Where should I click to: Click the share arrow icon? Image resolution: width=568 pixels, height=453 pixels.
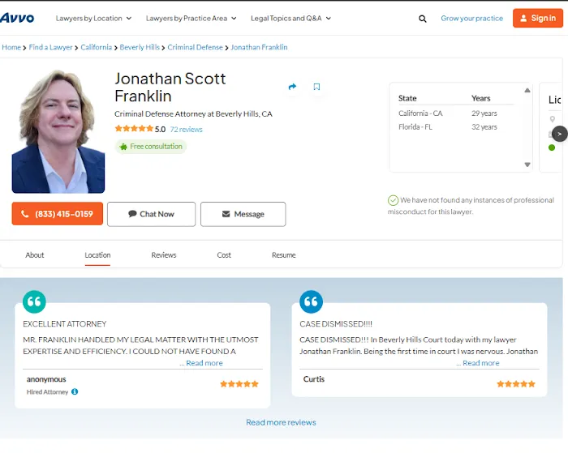click(292, 87)
